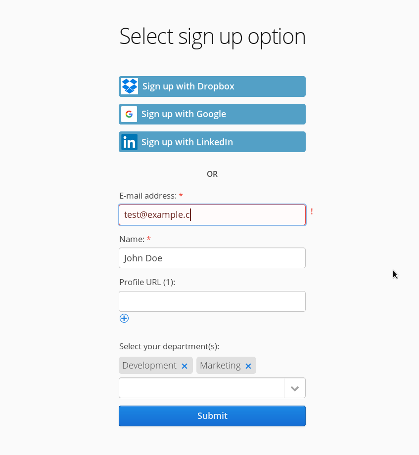Click the LinkedIn logo icon
The height and width of the screenshot is (455, 419).
click(129, 142)
